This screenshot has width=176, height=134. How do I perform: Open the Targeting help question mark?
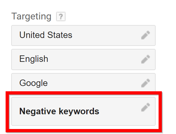tap(61, 16)
